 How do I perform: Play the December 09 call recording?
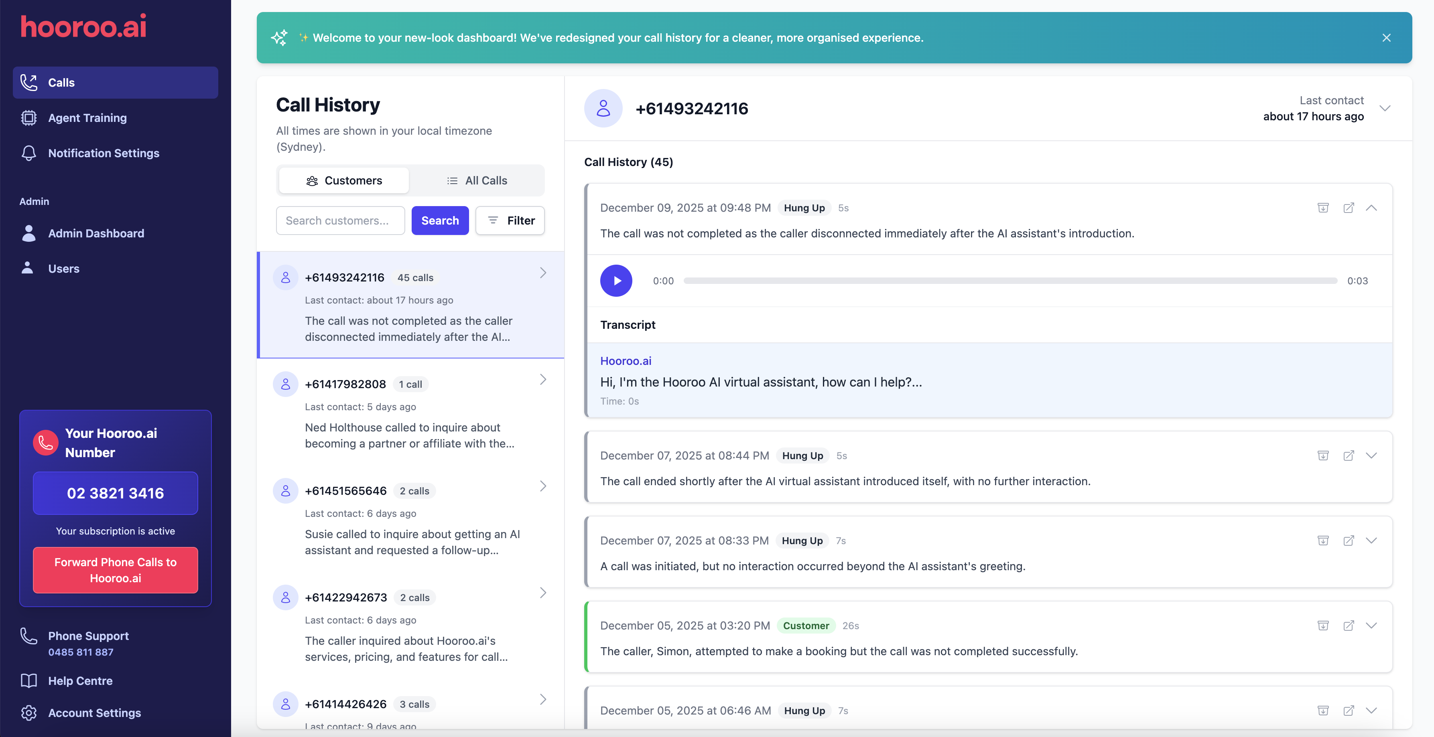pos(615,281)
